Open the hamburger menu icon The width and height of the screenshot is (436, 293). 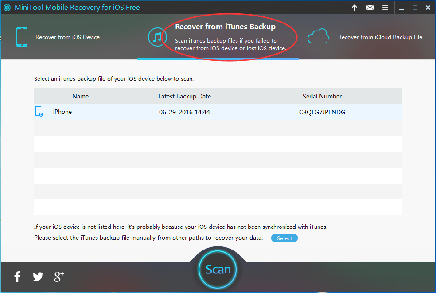point(385,8)
